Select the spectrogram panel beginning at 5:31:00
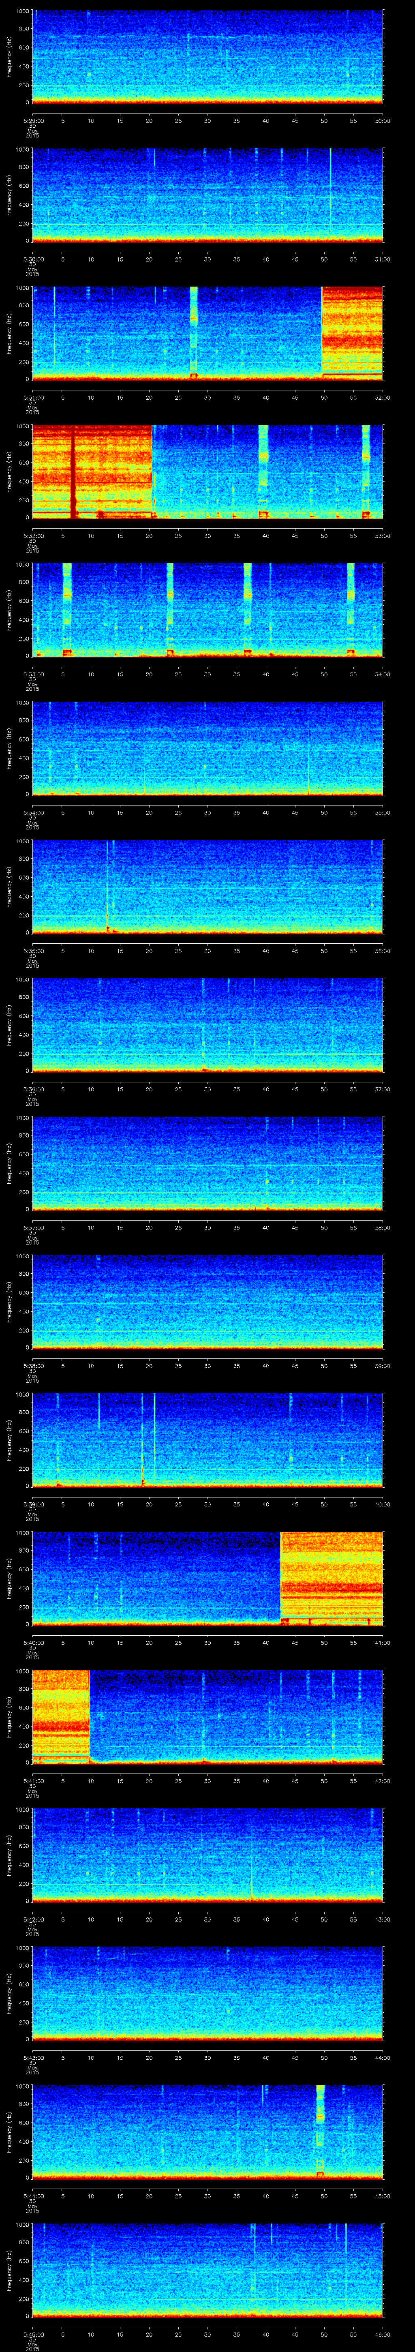Screen dimensions: 415x2352 pyautogui.click(x=207, y=333)
